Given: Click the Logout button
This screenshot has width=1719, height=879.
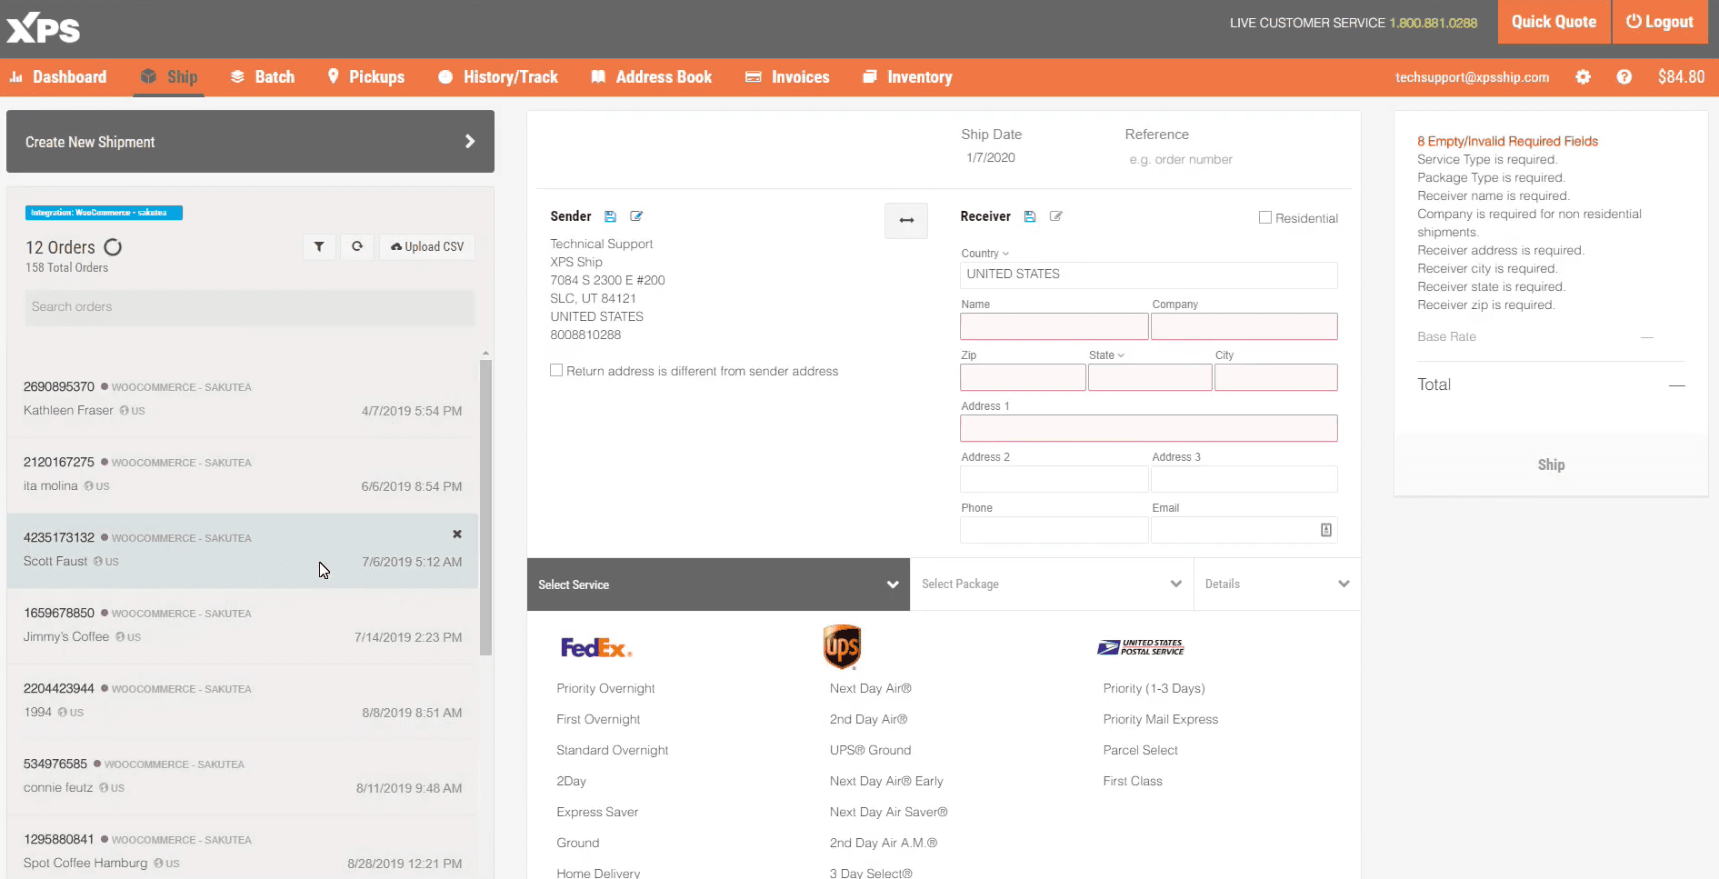Looking at the screenshot, I should pyautogui.click(x=1660, y=22).
